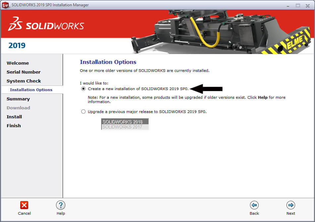The image size is (315, 222).
Task: Select creating a new SOLIDWORKS 2019 SP0 installation
Action: 84,88
